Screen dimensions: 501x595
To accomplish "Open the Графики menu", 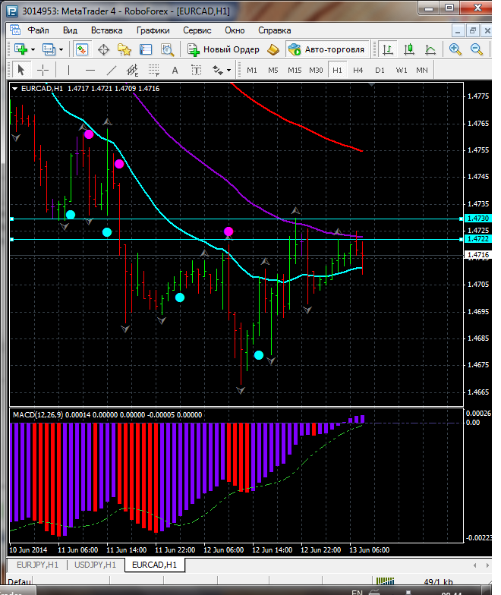I will point(153,30).
